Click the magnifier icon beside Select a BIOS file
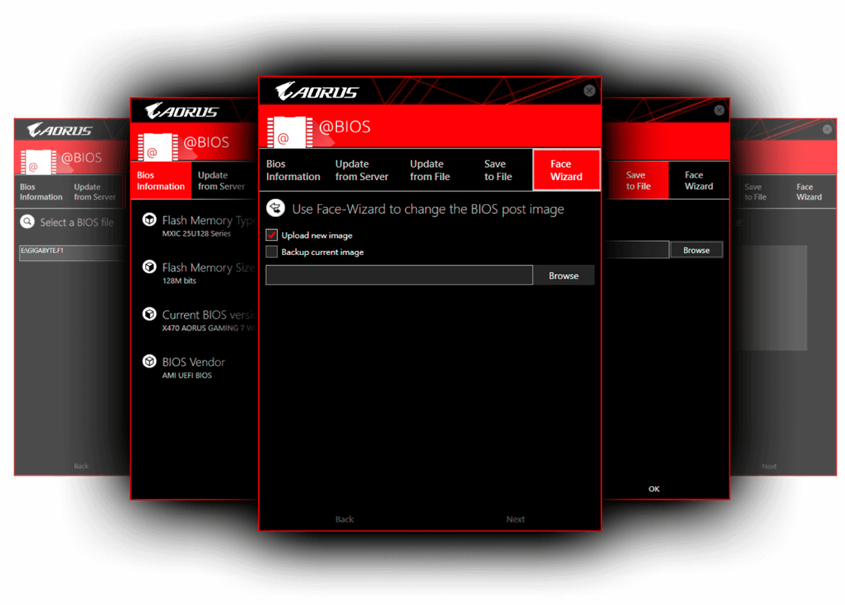845x605 pixels. 27,222
